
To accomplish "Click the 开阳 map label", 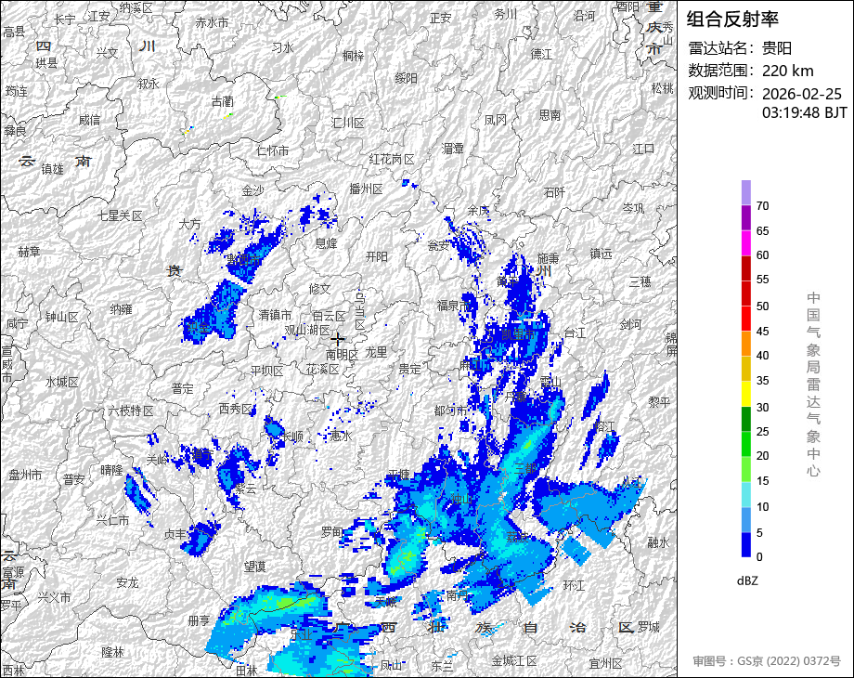I will (376, 256).
